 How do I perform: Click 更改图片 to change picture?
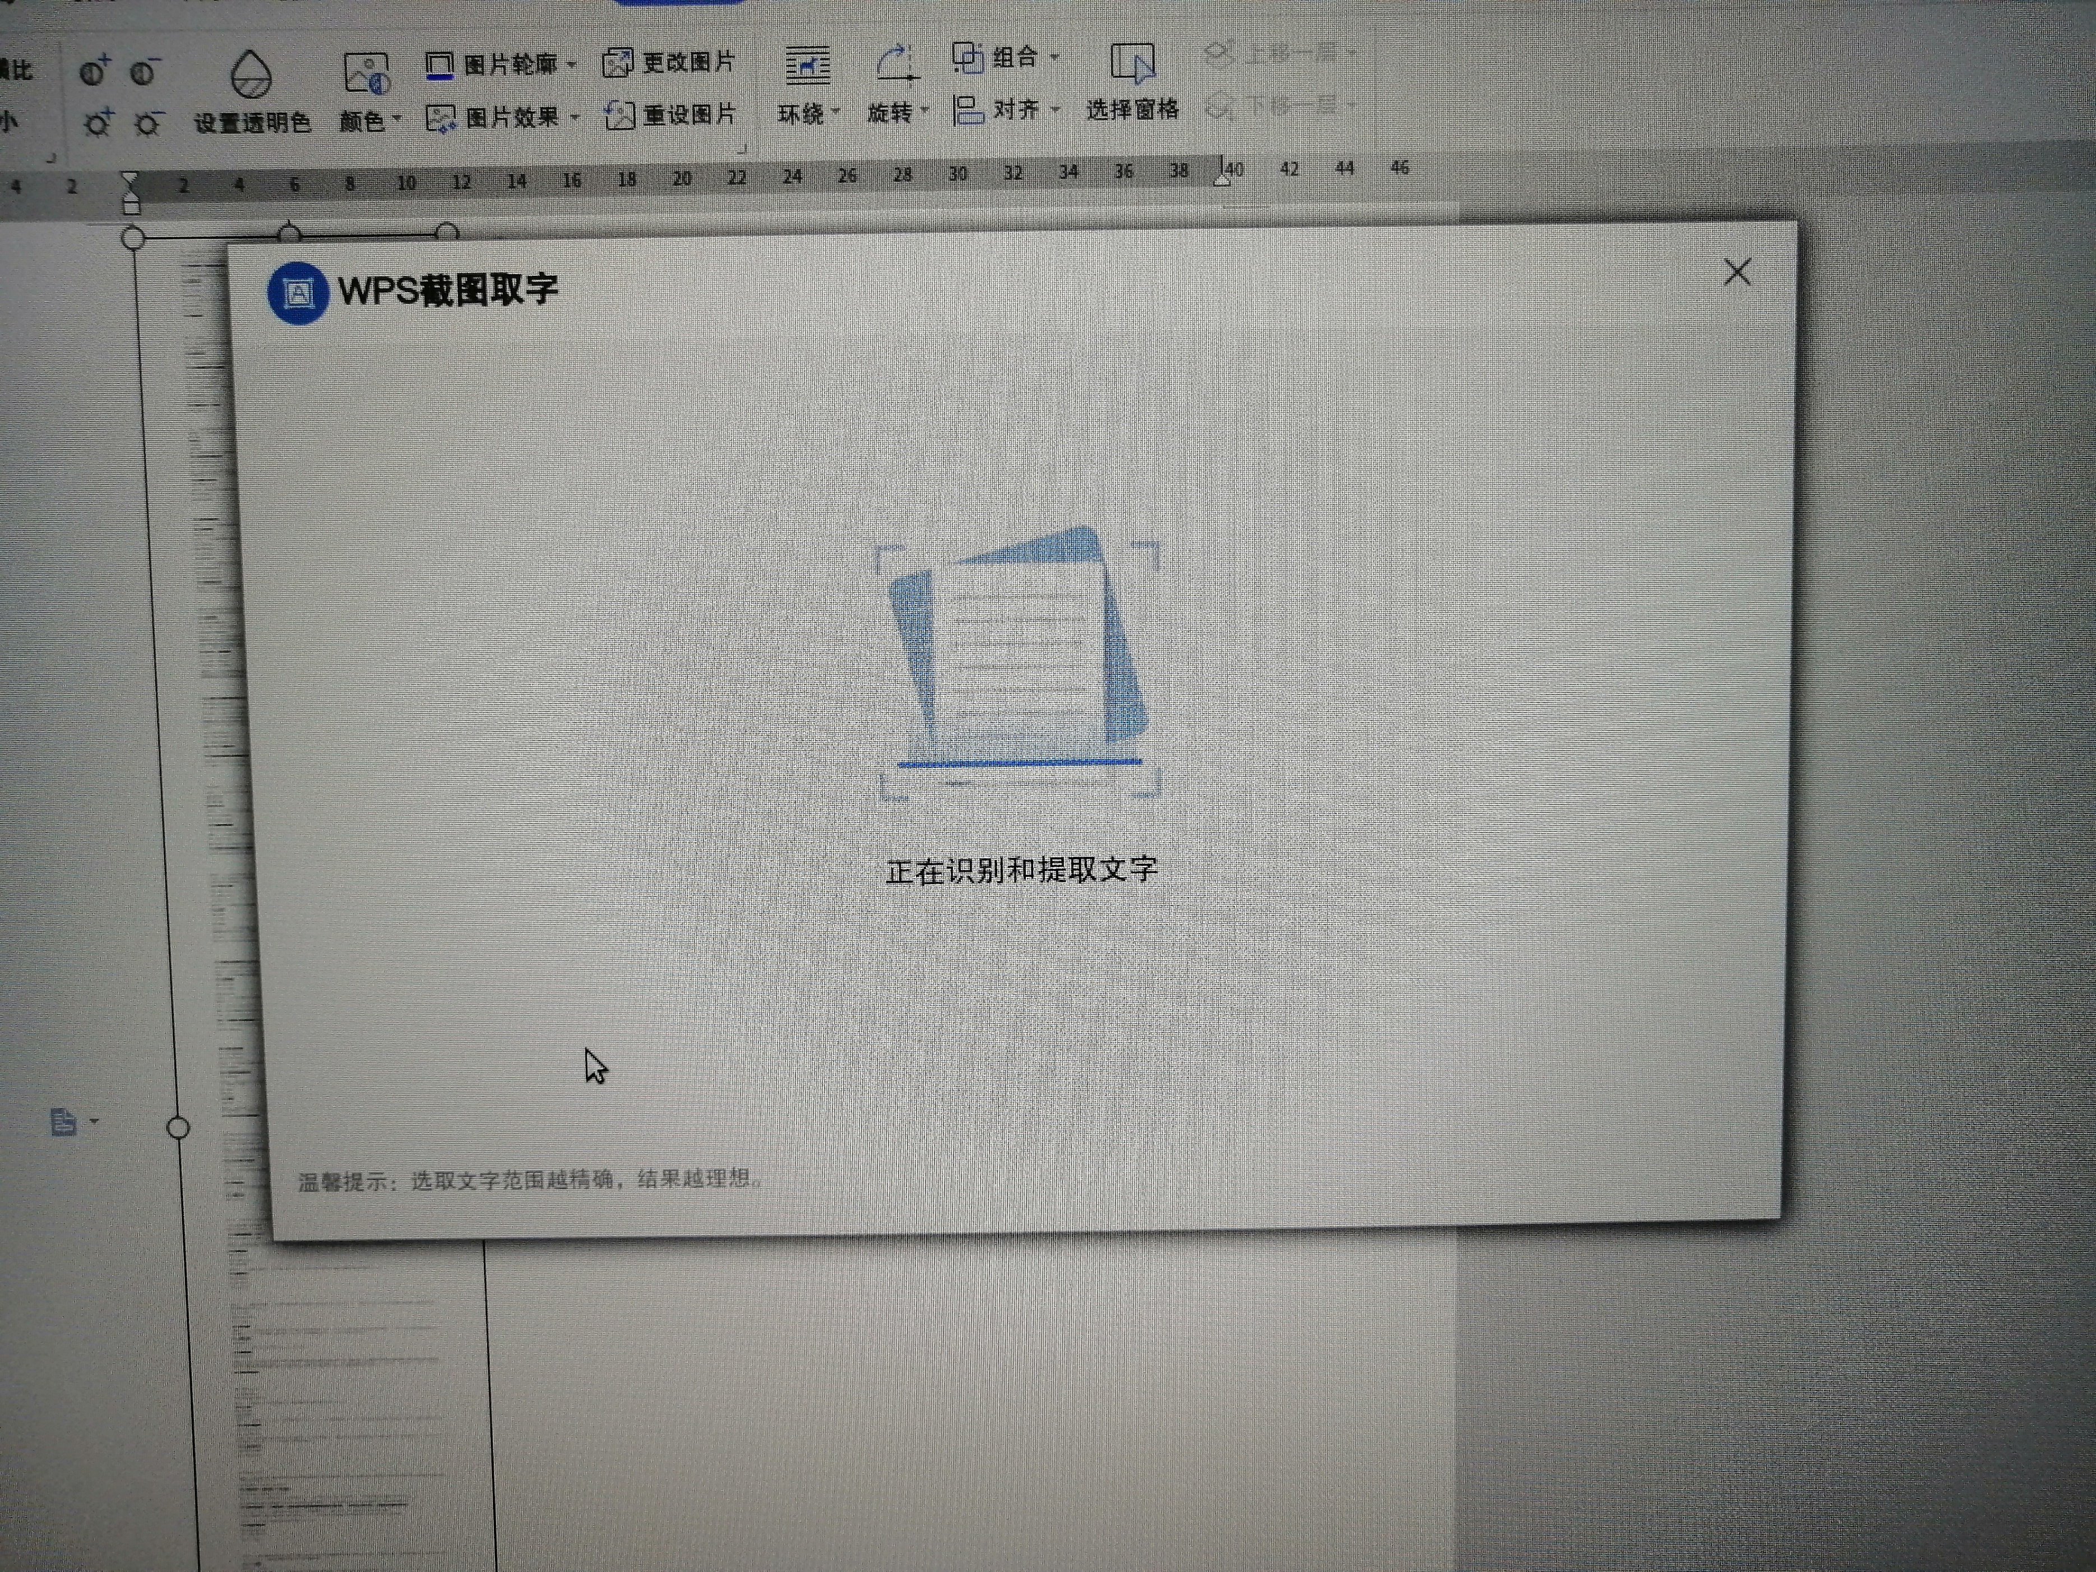(x=669, y=63)
